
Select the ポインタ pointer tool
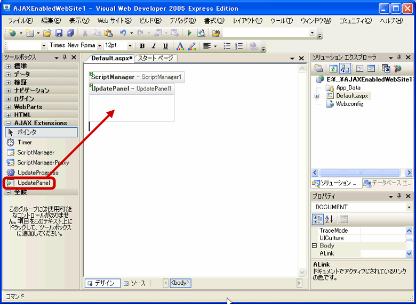point(41,132)
